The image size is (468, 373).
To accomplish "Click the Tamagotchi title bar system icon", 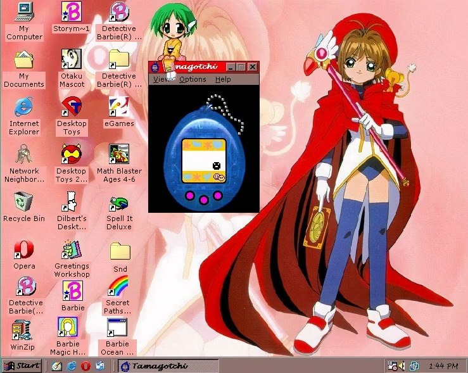I will pos(155,67).
